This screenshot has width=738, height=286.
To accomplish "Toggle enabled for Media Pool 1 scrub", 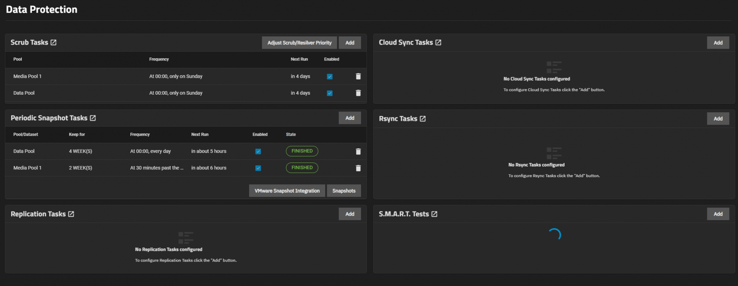I will [x=329, y=77].
